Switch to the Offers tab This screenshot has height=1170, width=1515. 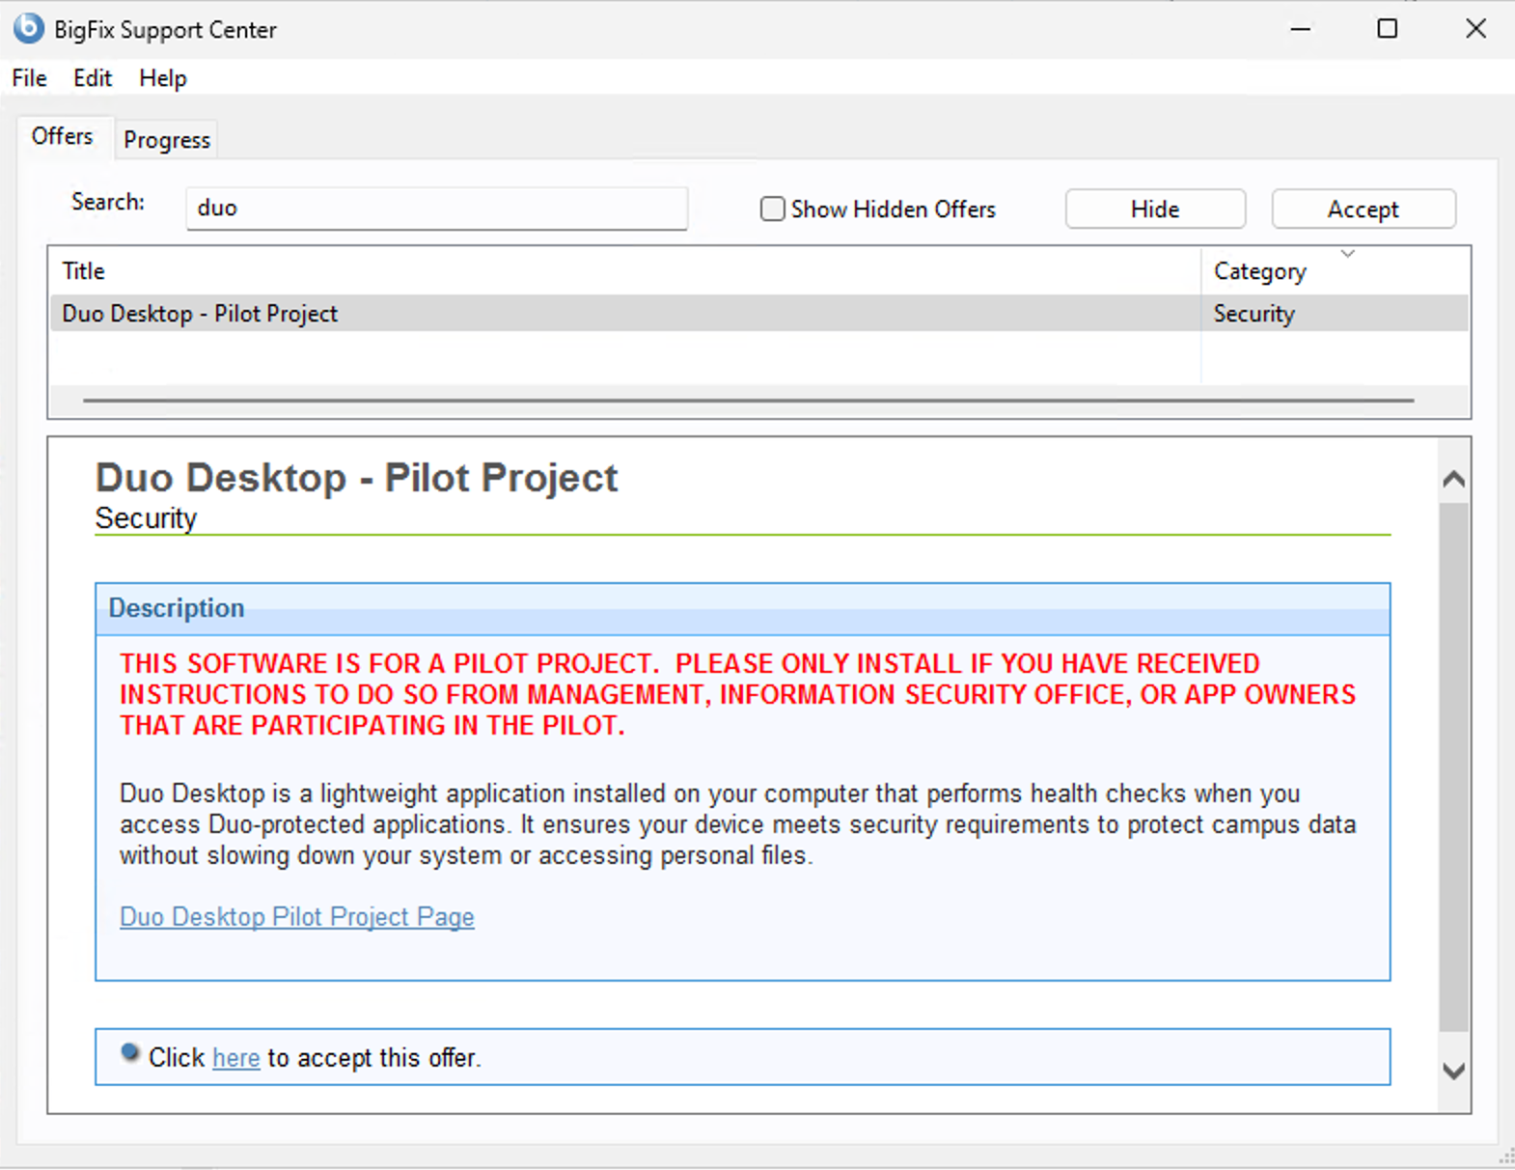pyautogui.click(x=63, y=136)
